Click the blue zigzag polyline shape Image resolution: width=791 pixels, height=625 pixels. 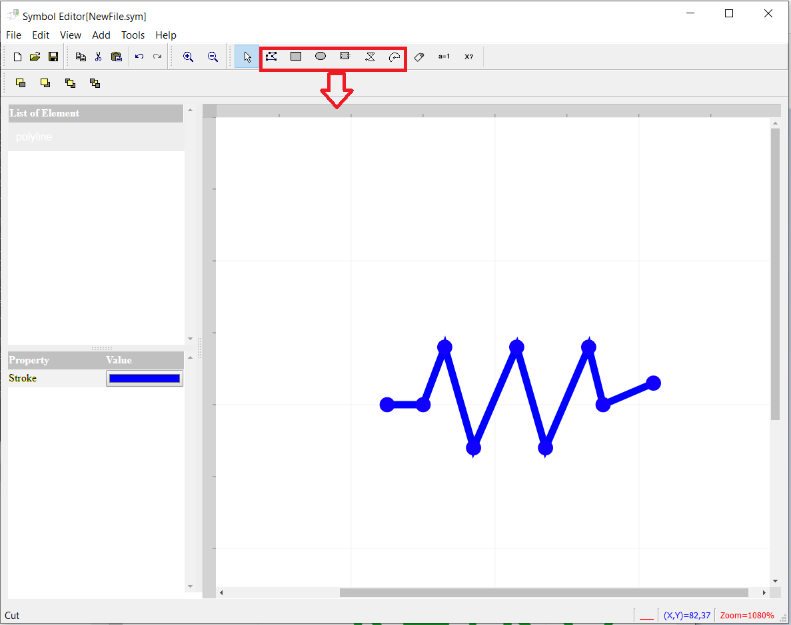[x=520, y=397]
